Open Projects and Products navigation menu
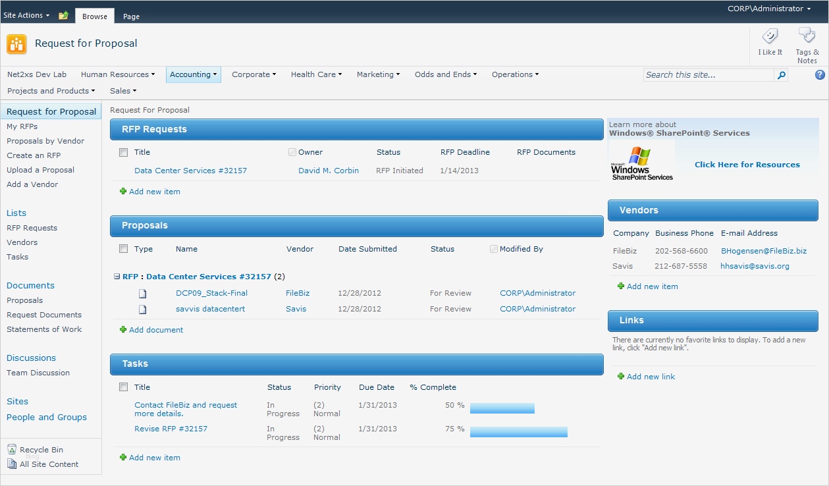The width and height of the screenshot is (829, 486). click(x=51, y=91)
